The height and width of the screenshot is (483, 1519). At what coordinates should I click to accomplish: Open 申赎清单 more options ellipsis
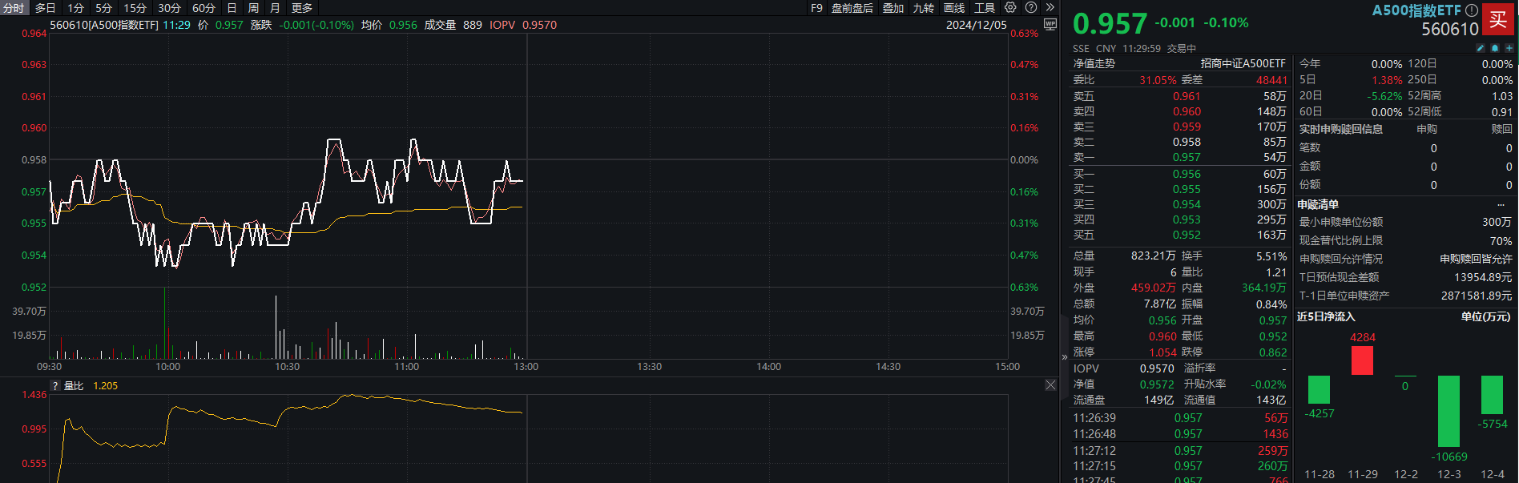(x=1501, y=204)
